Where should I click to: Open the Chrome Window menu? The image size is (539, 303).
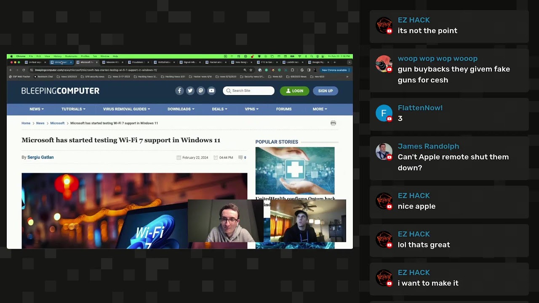[105, 56]
